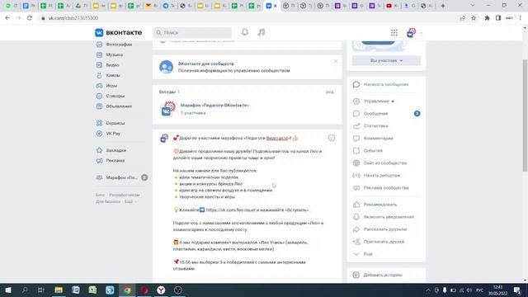Open Chrome three-dot menu
528x297 pixels.
tap(521, 18)
